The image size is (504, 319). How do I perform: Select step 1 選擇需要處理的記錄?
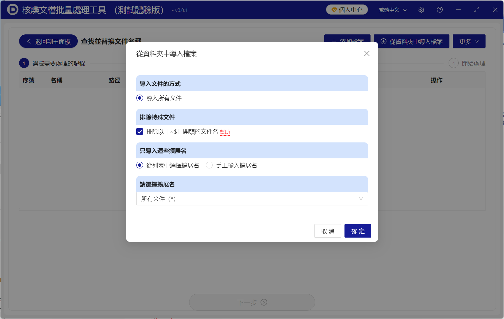tap(52, 64)
